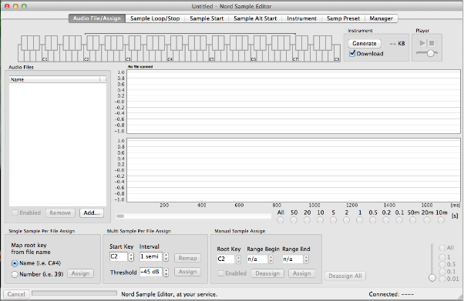Click the Threshold field -45 dB

pyautogui.click(x=151, y=272)
